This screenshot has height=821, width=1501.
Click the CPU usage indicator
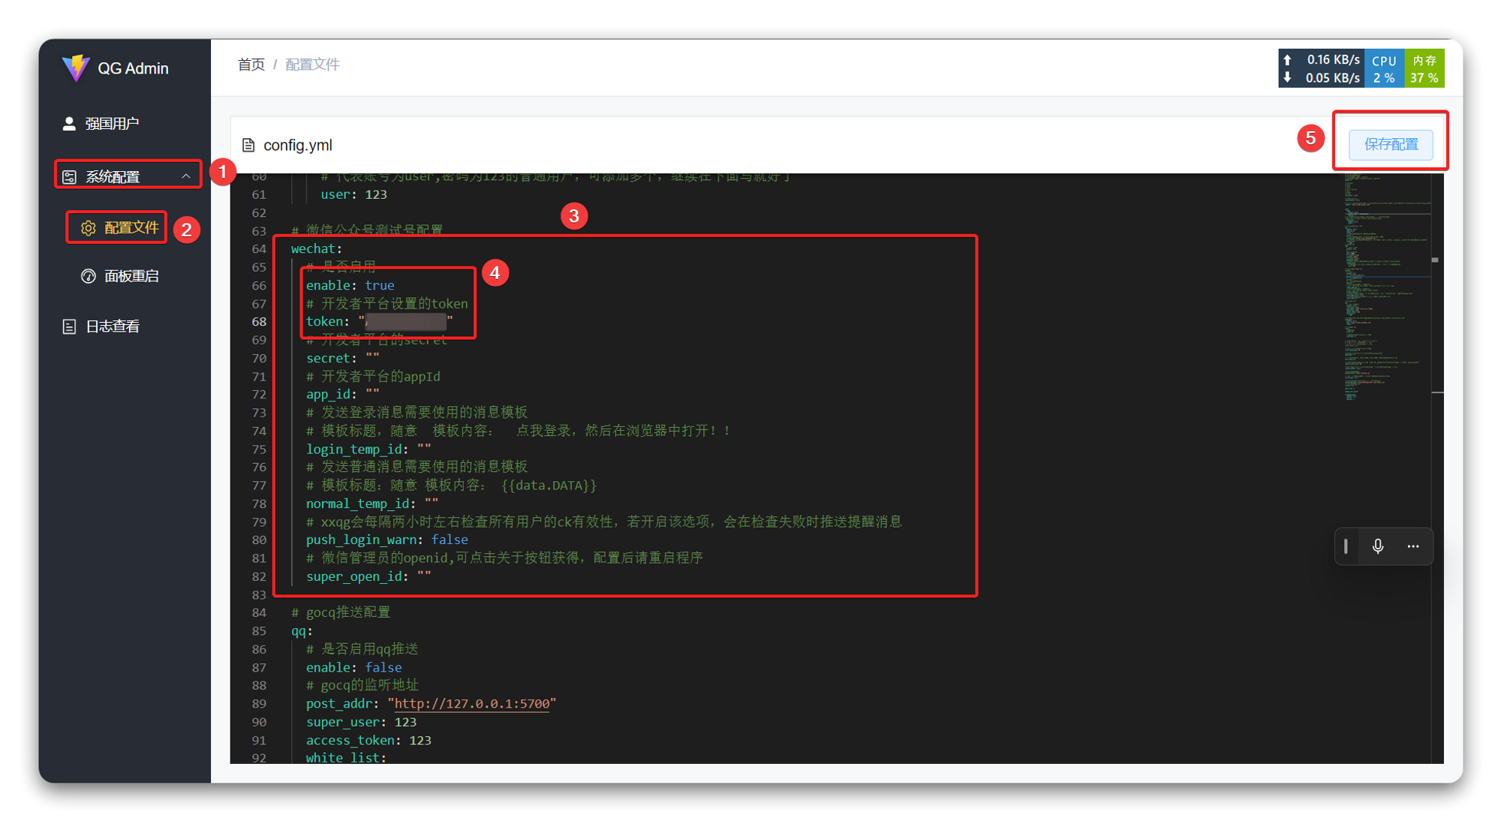coord(1384,69)
